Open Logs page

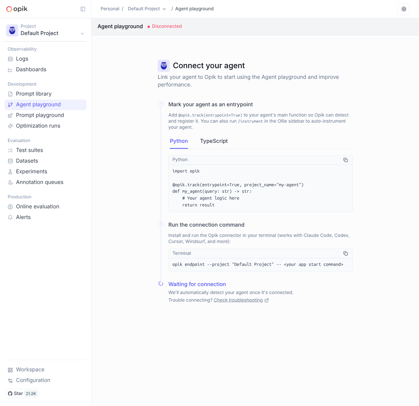coord(45,59)
